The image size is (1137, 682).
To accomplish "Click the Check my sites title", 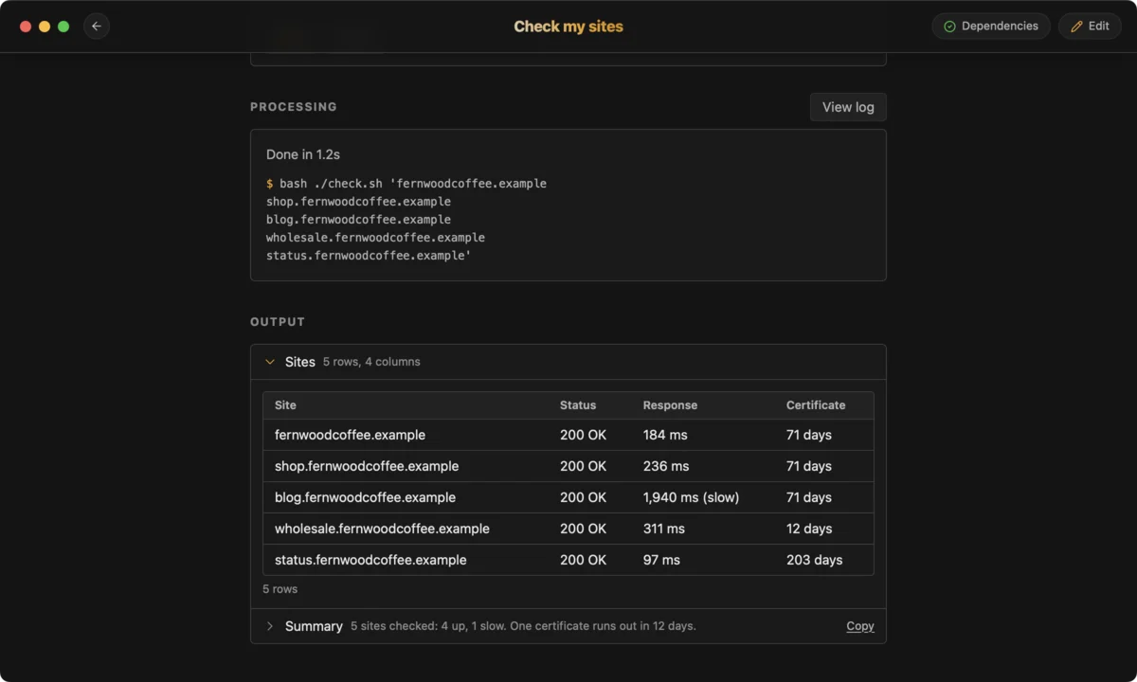I will point(568,27).
